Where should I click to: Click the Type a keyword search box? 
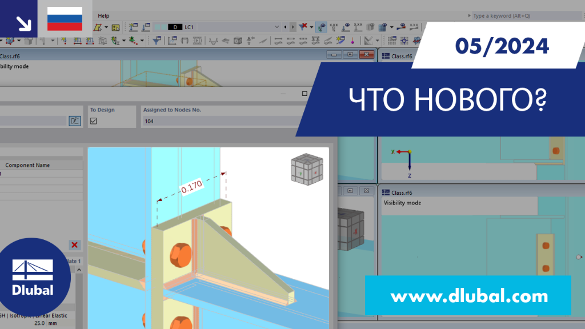click(526, 15)
